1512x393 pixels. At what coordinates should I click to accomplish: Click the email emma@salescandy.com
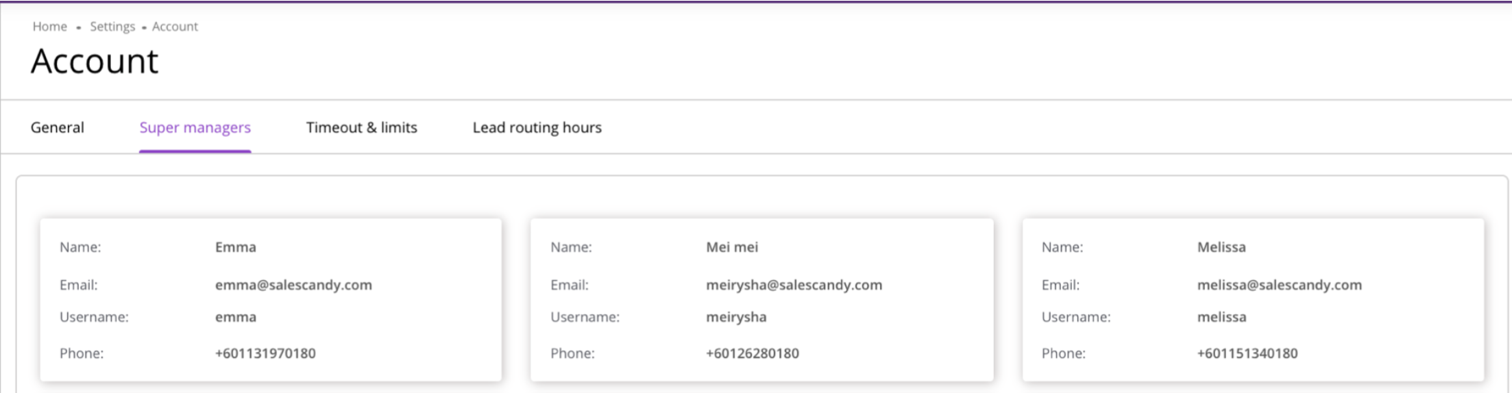click(293, 285)
